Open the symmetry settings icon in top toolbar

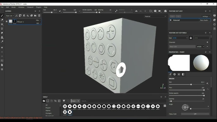[x=136, y=11]
